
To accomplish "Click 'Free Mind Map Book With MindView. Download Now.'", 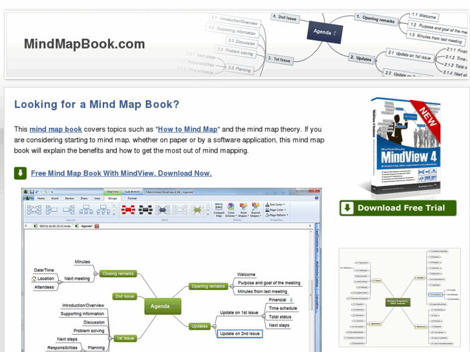I will [x=122, y=173].
